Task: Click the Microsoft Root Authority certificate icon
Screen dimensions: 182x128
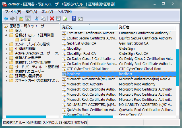Action: (64, 84)
